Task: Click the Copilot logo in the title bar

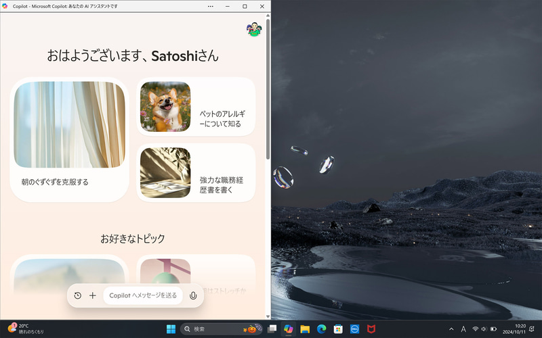Action: (5, 6)
